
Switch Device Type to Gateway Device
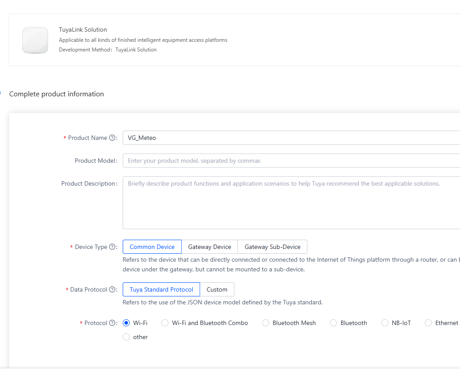tap(209, 247)
